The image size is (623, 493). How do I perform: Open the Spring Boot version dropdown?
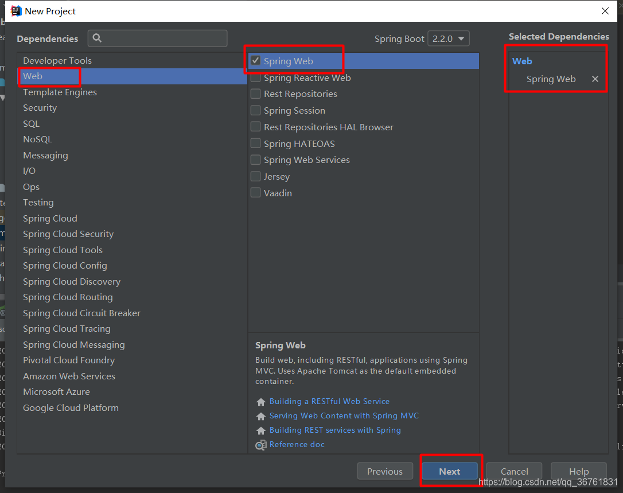point(448,38)
